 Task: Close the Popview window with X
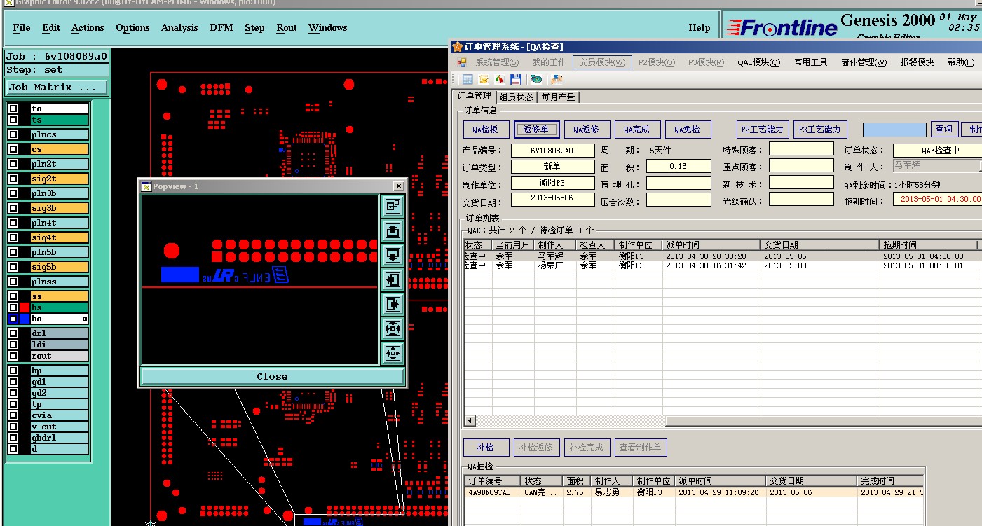(398, 186)
